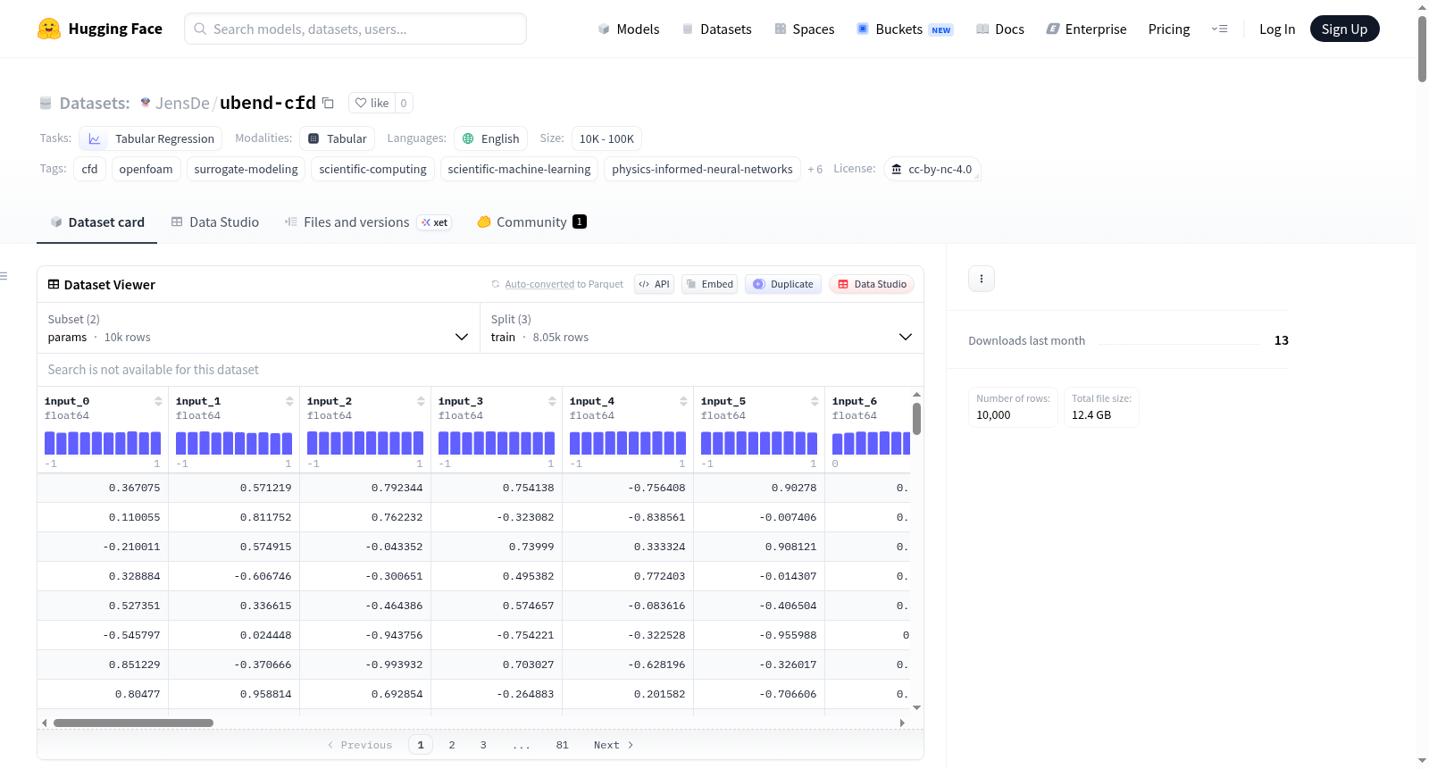Click the Tabular Regression task icon

[x=95, y=138]
